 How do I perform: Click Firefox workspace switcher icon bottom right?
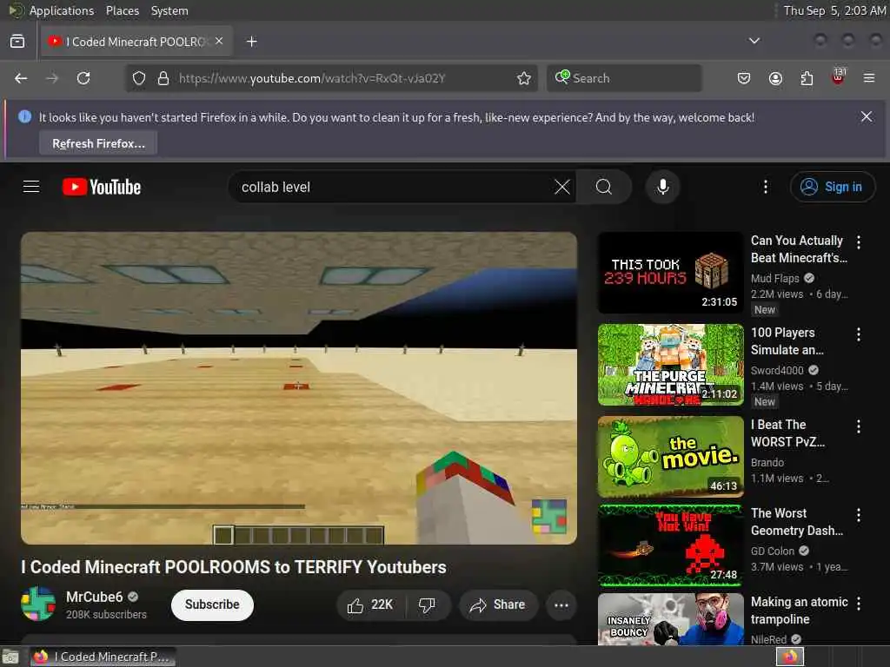pyautogui.click(x=790, y=657)
